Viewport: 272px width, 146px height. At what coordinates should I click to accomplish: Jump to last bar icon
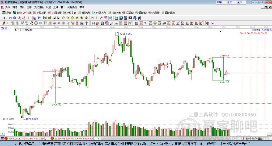[x=49, y=18]
